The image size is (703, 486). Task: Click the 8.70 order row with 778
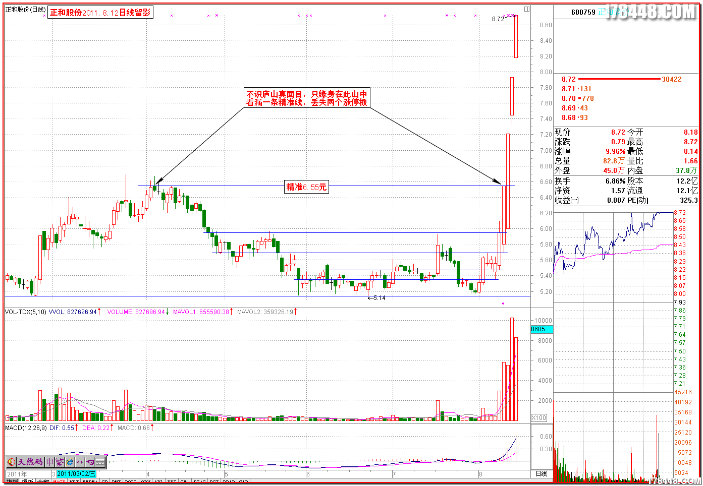[x=578, y=98]
